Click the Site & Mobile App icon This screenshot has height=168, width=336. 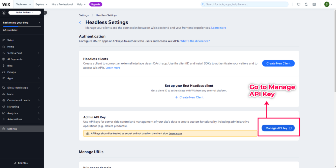[3, 88]
